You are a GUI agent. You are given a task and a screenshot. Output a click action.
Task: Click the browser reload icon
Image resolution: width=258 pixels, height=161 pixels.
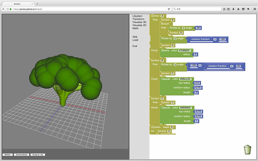[x=169, y=9]
